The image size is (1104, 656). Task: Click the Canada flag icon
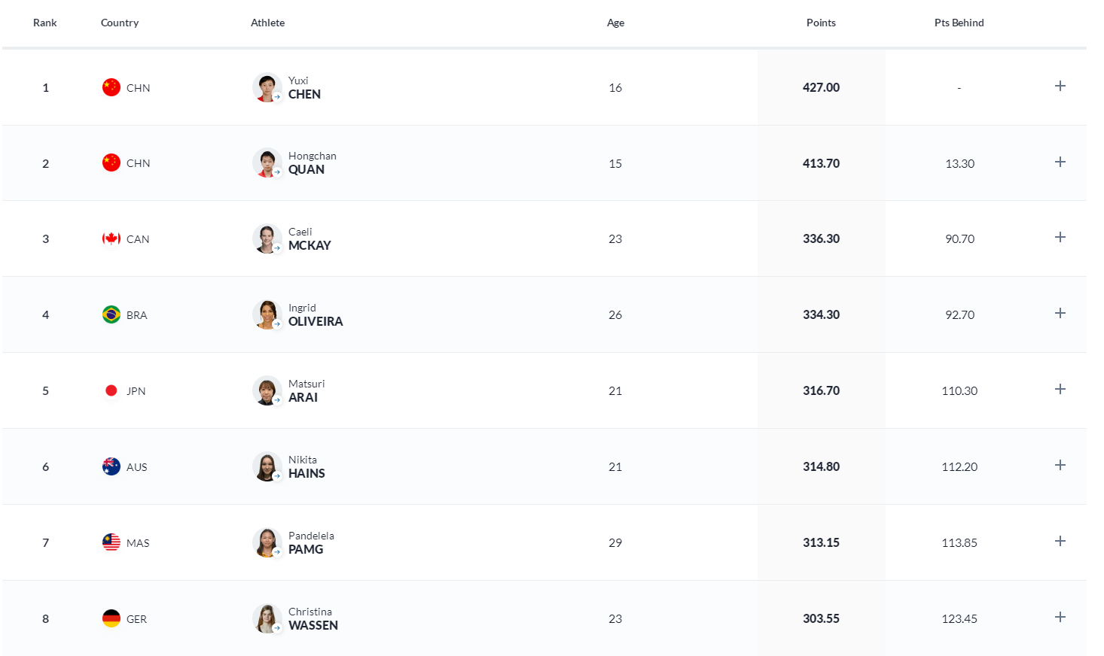[x=111, y=238]
